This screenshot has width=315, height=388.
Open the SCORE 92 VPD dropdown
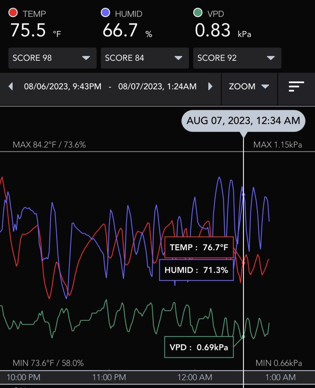click(x=237, y=58)
